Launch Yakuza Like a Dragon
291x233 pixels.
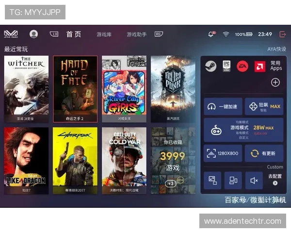[26, 161]
